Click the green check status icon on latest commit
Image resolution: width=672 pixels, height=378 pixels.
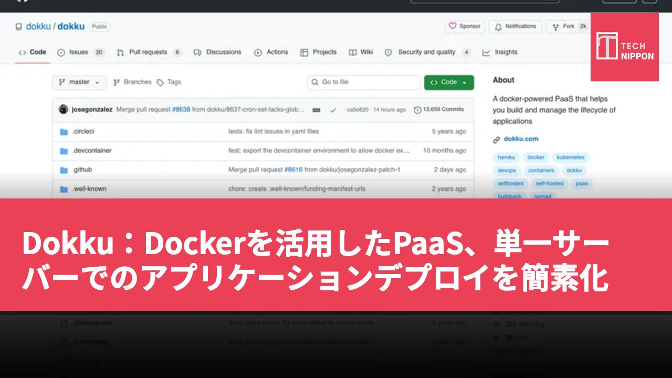pos(333,110)
